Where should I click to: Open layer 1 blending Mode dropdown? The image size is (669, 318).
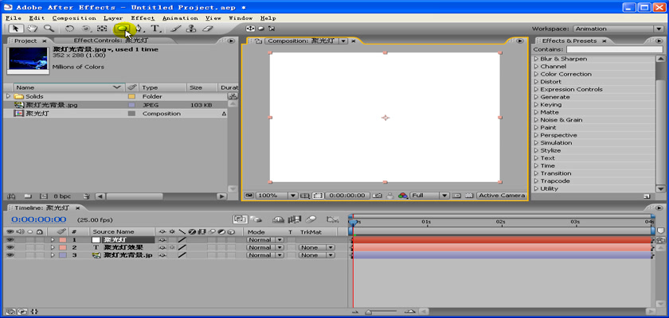(265, 239)
